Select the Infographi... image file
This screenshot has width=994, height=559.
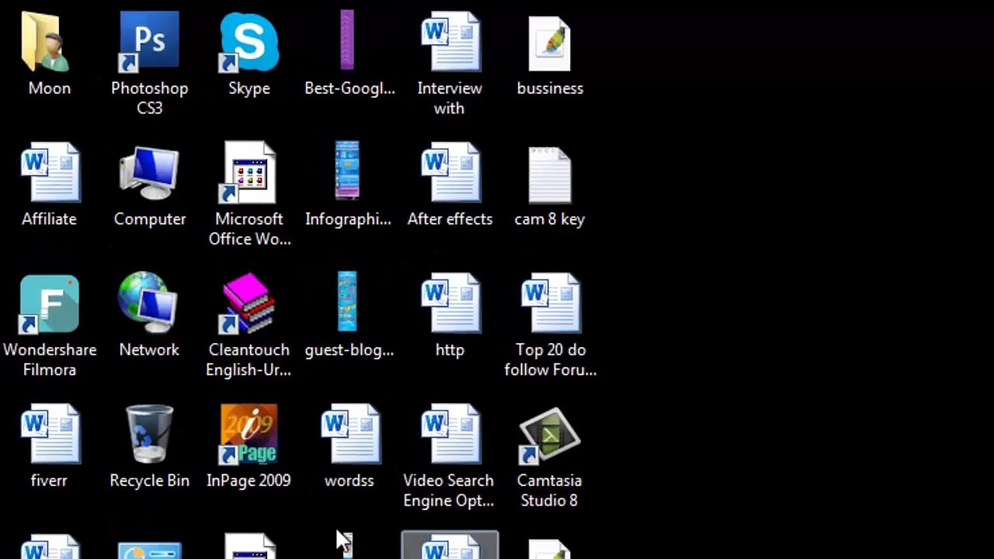[347, 171]
